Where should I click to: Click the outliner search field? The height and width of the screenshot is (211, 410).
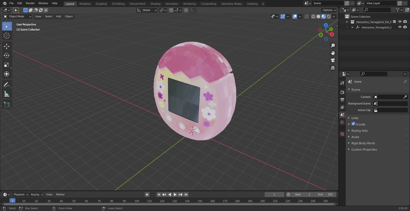pos(377,10)
